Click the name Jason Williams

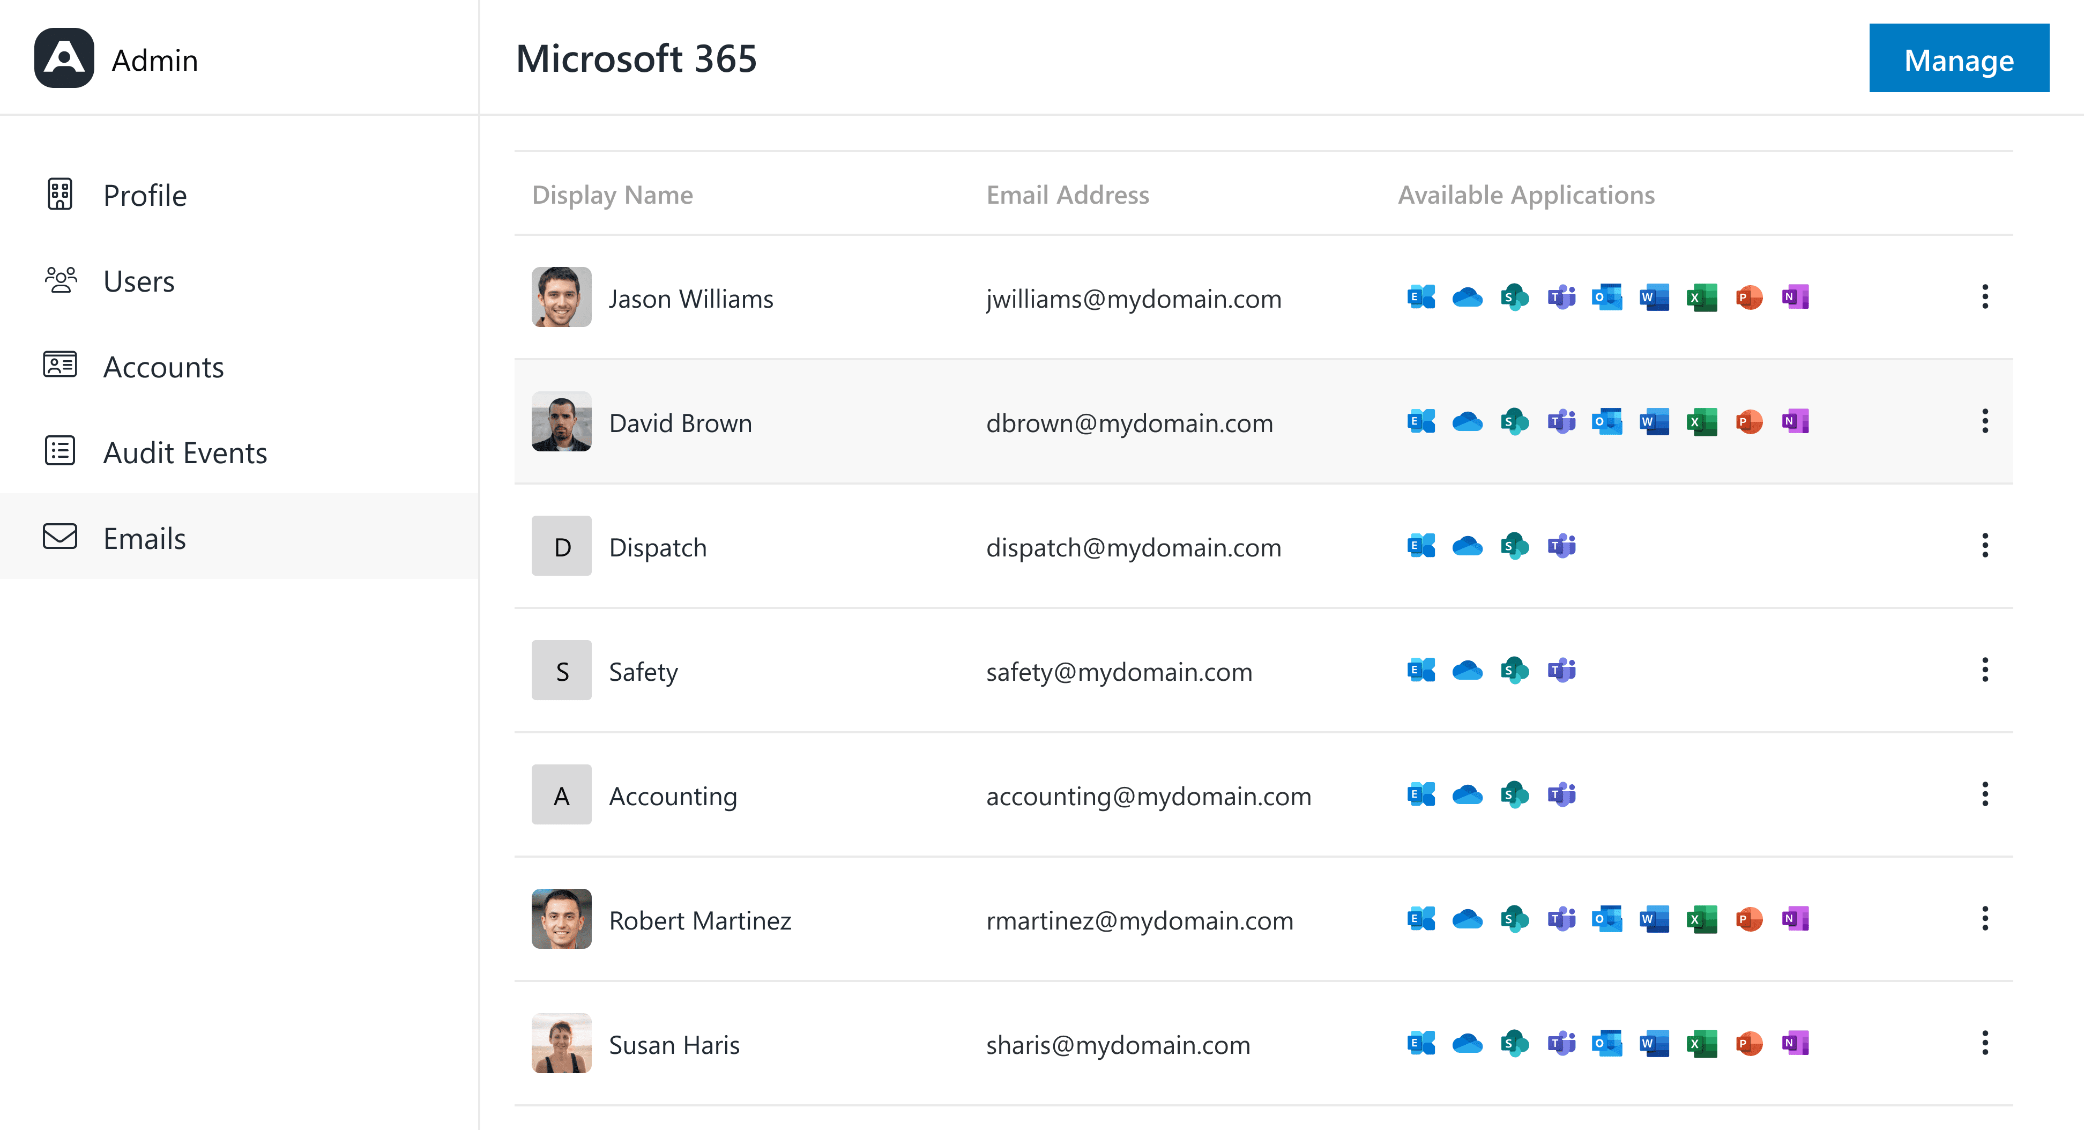pos(691,299)
